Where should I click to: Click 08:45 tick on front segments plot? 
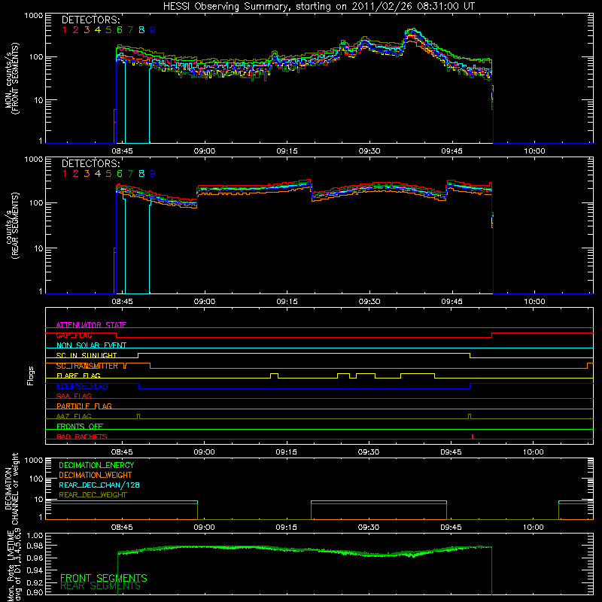tap(122, 151)
